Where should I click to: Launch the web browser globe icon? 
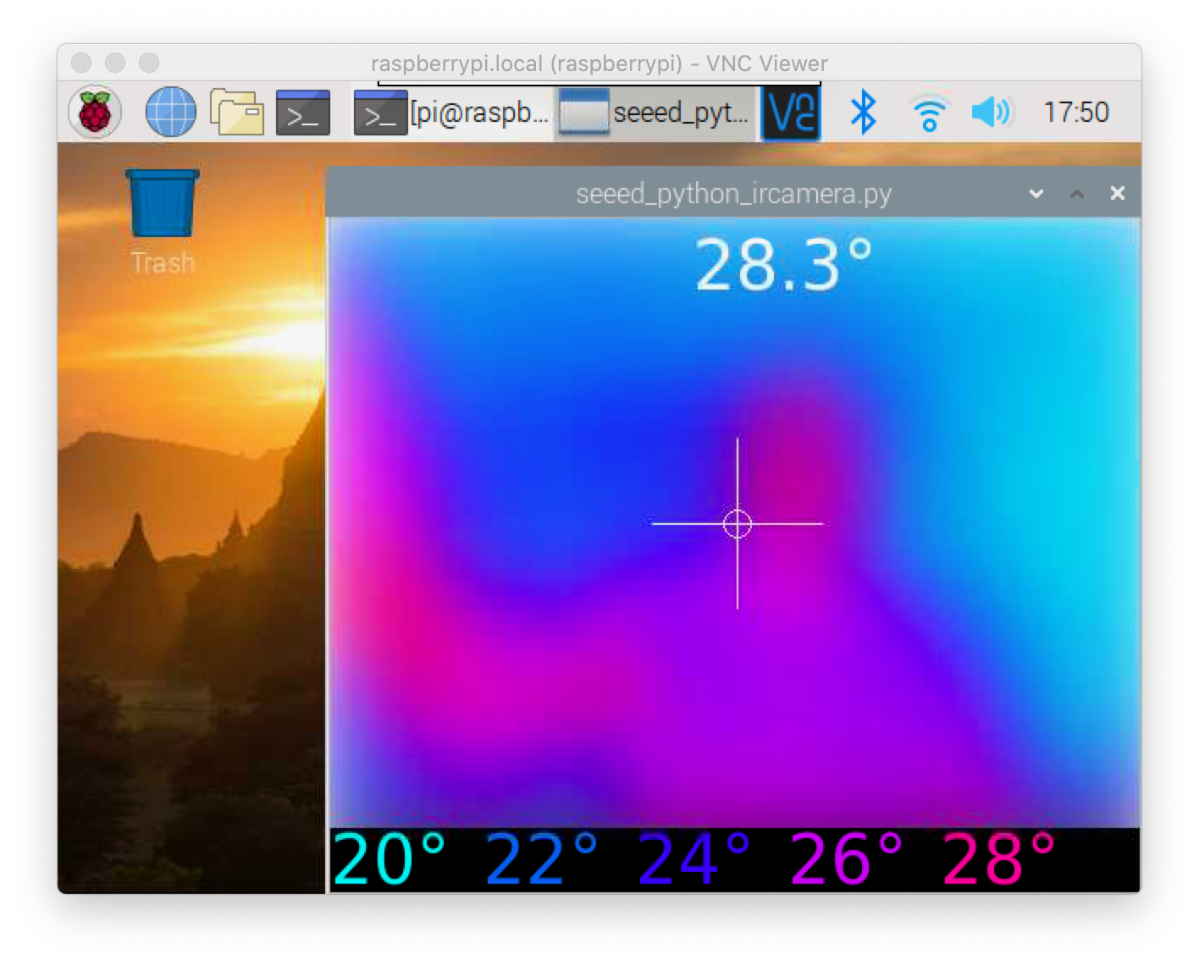(170, 113)
